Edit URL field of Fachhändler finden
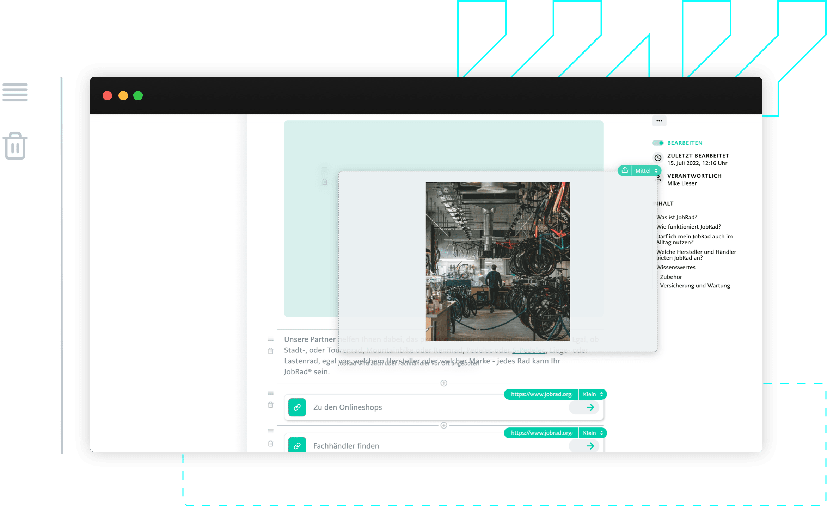The image size is (827, 506). [541, 433]
